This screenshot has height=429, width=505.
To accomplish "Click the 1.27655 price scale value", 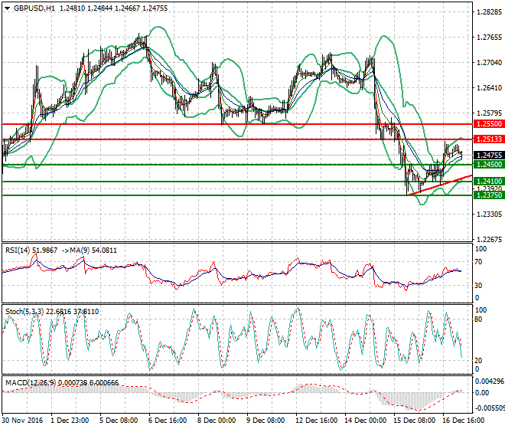I will click(489, 38).
